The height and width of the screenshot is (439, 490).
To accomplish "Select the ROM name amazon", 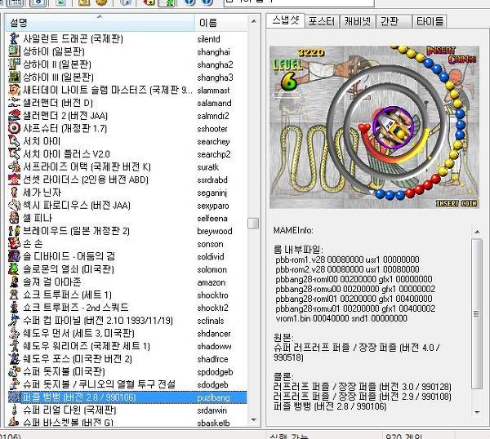I will (x=212, y=282).
